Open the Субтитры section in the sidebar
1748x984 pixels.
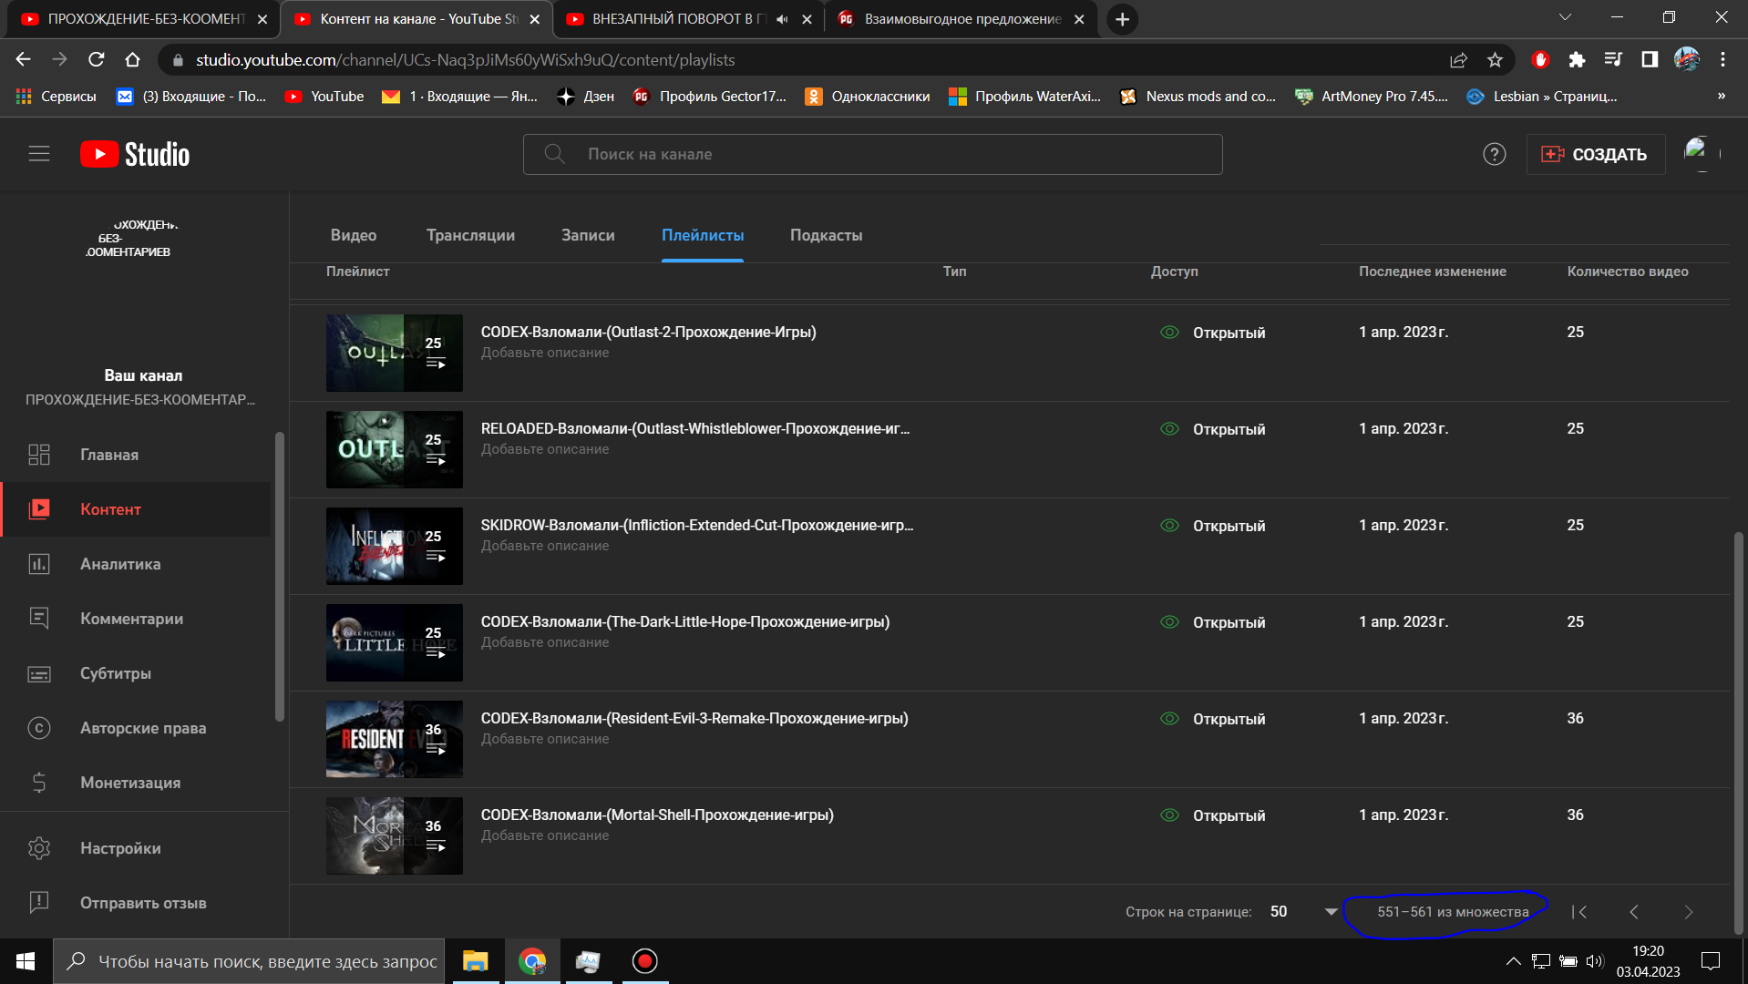[x=116, y=673]
